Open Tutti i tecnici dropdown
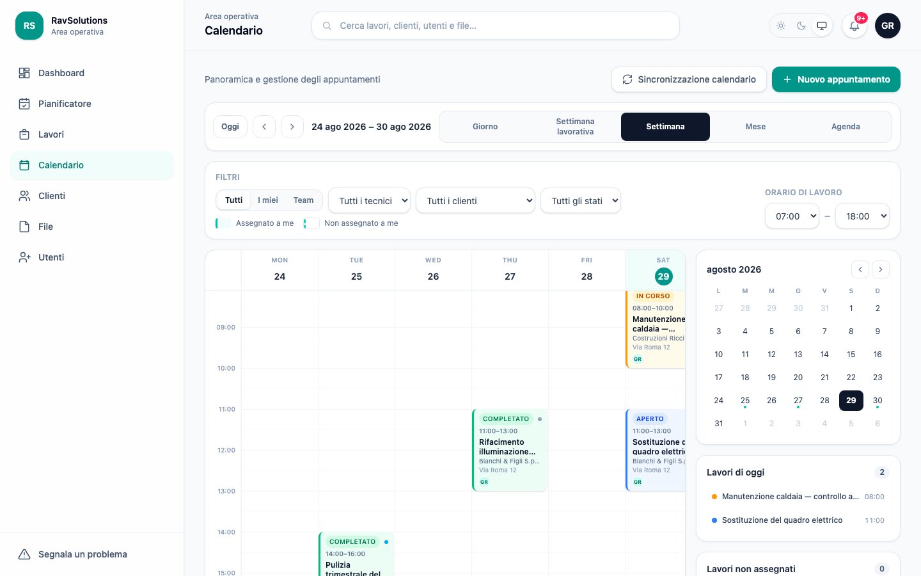 (370, 201)
